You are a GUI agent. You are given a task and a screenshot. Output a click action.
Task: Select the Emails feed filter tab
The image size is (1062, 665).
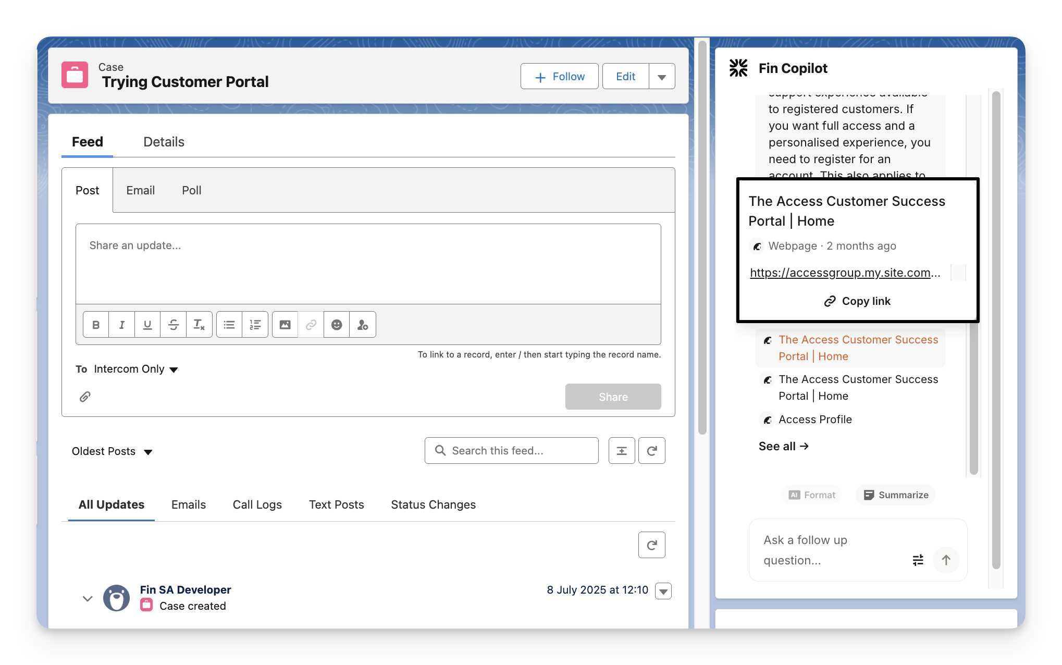[x=188, y=504]
